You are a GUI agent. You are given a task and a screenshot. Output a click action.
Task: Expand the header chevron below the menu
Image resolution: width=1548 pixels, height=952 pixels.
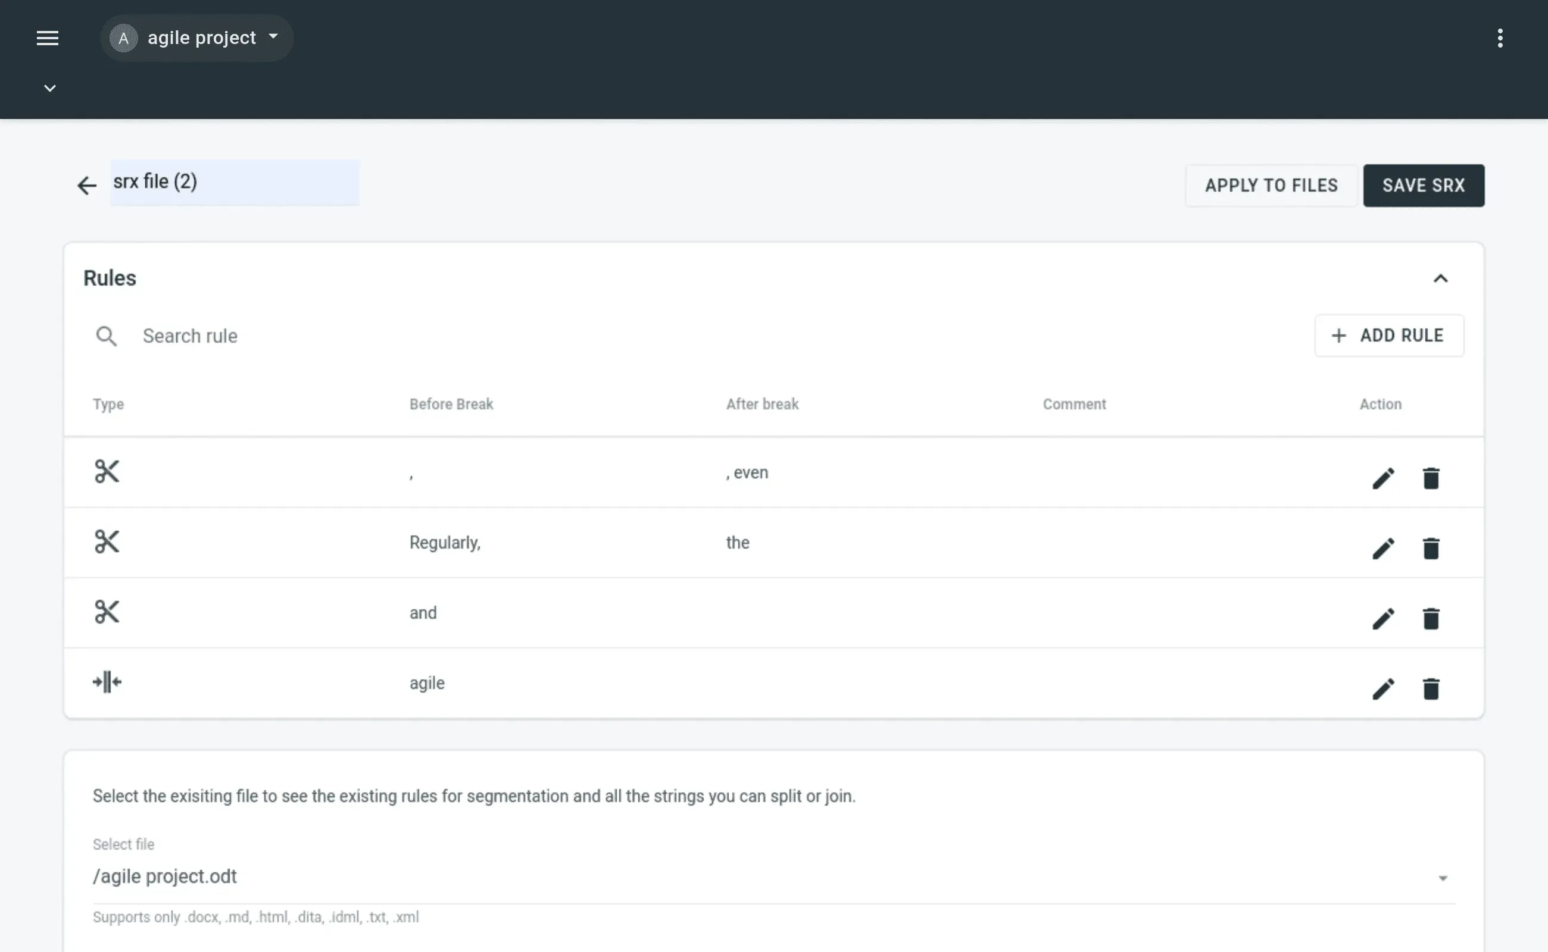tap(50, 88)
